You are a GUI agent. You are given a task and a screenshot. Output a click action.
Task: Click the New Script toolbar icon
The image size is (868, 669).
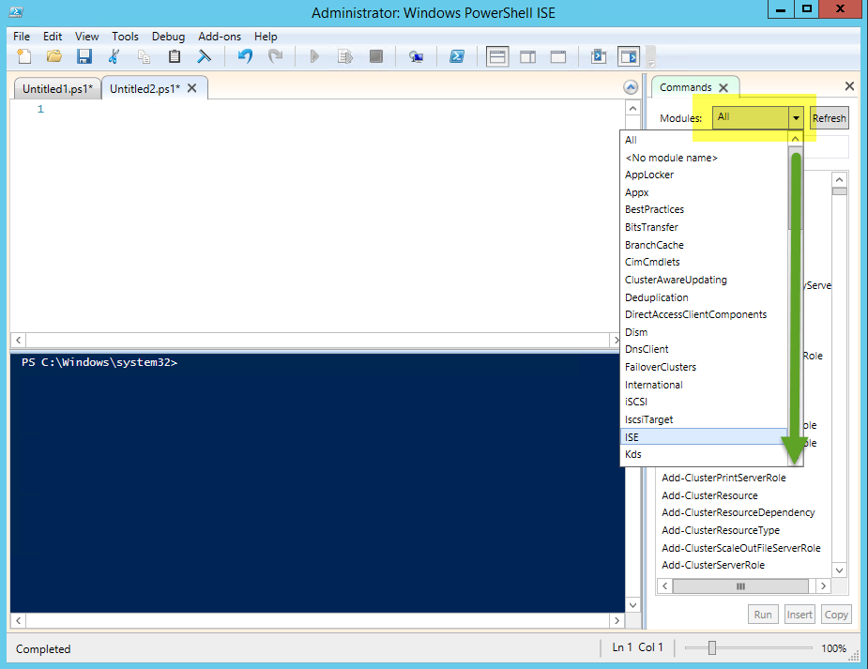pyautogui.click(x=24, y=57)
